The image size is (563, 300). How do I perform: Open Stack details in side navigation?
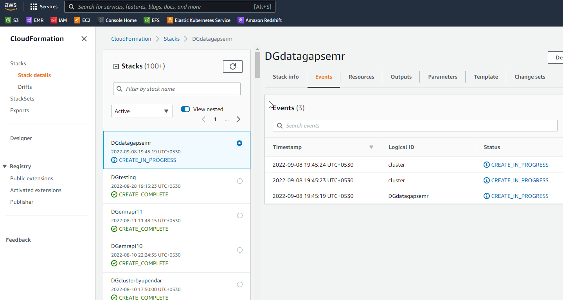(x=34, y=75)
